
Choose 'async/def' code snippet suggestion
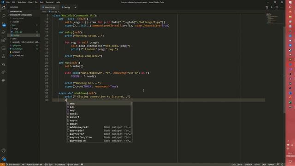coord(99,130)
